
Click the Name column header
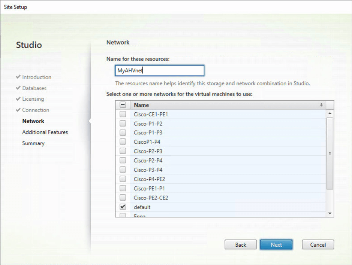[228, 105]
